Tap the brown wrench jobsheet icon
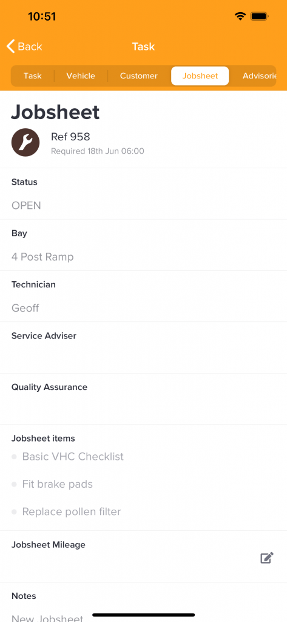 (x=25, y=142)
